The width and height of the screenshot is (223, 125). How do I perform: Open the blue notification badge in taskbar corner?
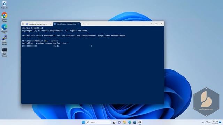click(x=220, y=122)
